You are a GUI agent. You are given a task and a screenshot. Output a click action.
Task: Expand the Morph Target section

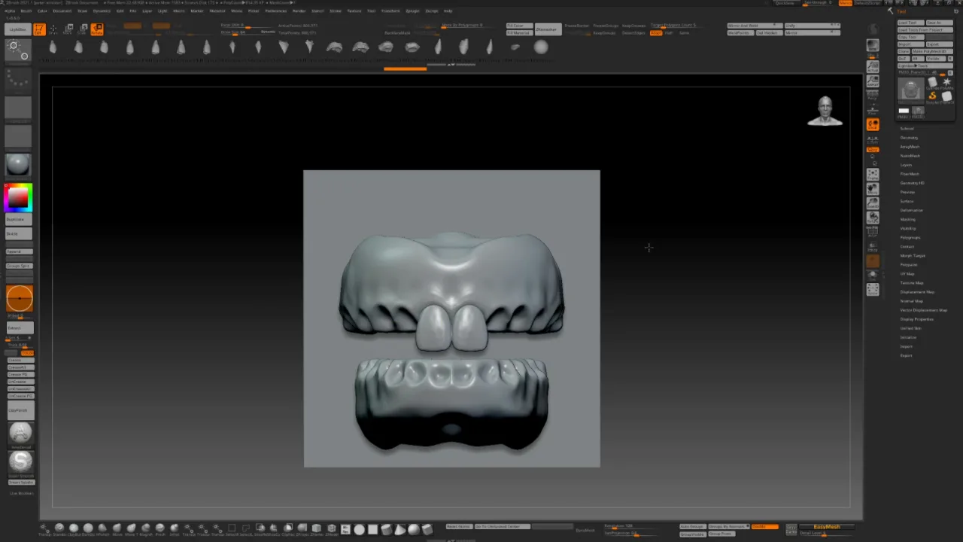click(913, 256)
